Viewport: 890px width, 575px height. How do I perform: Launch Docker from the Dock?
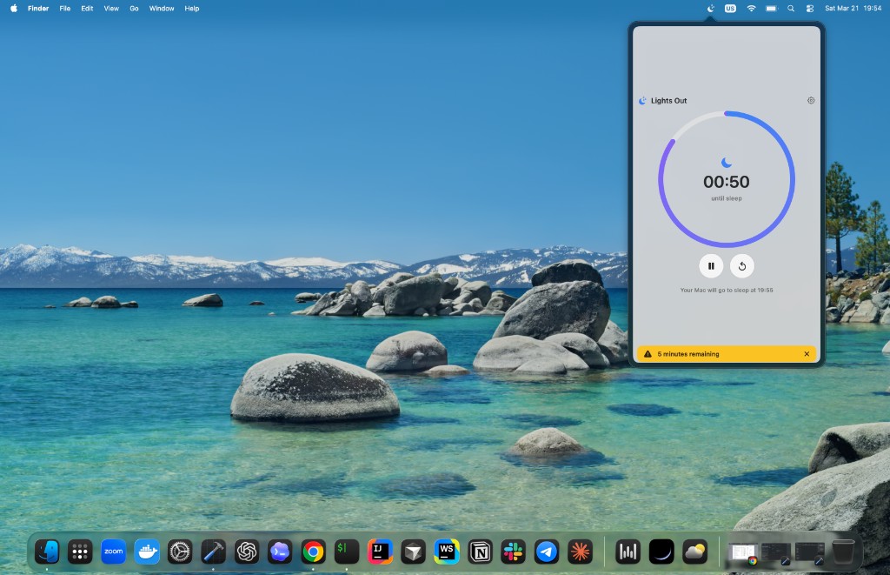click(x=147, y=552)
